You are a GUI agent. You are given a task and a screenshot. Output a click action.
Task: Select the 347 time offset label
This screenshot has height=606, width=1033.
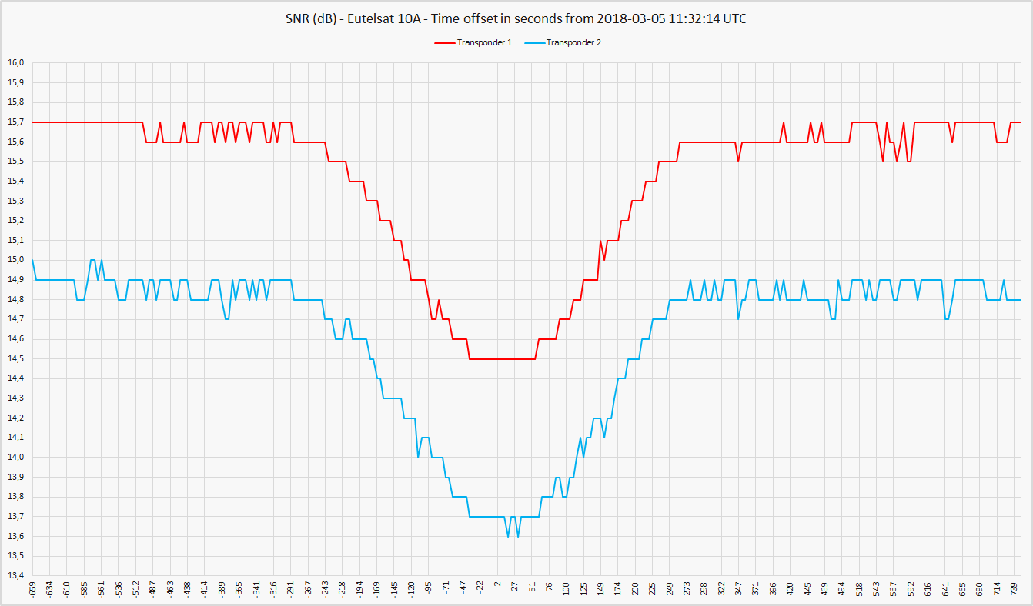click(x=738, y=590)
